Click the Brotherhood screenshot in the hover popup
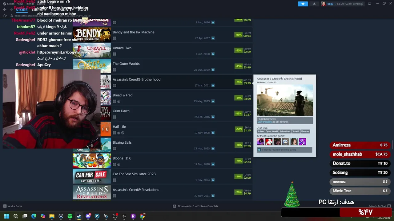This screenshot has width=394, height=221. (285, 100)
